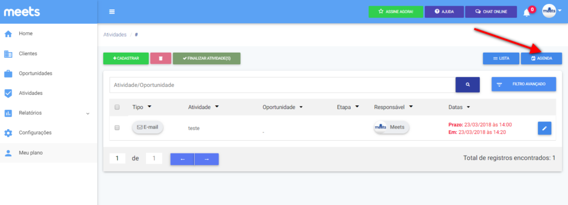The height and width of the screenshot is (205, 568).
Task: Click the Meu plano person icon
Action: (8, 153)
